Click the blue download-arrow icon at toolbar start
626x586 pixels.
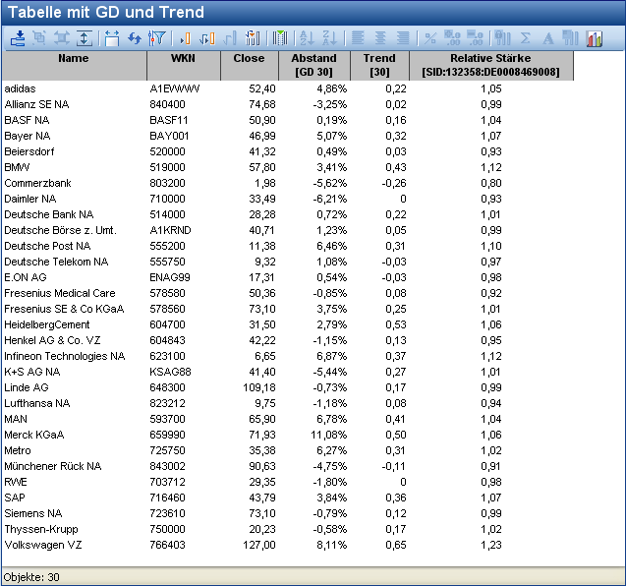click(19, 38)
